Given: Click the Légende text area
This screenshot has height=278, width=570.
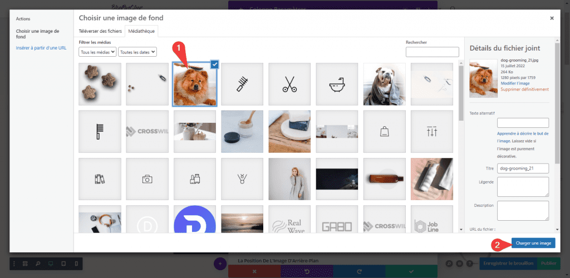Looking at the screenshot, I should click(x=523, y=187).
